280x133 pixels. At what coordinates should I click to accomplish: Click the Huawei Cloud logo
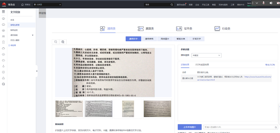tap(4, 5)
